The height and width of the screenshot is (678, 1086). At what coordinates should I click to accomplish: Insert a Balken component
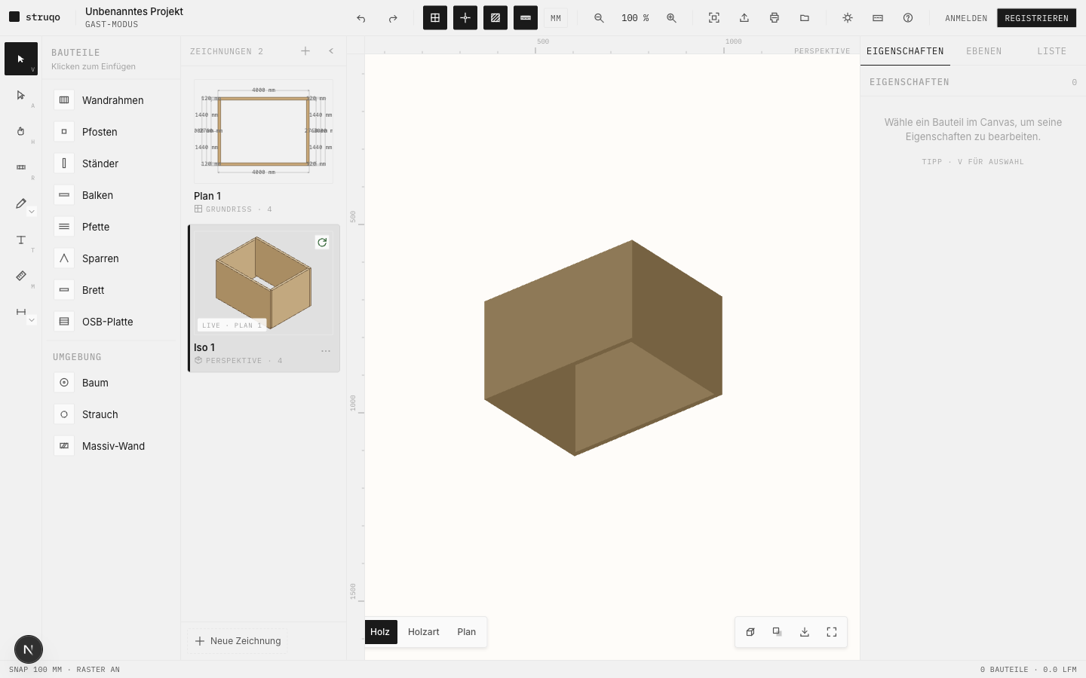click(112, 195)
